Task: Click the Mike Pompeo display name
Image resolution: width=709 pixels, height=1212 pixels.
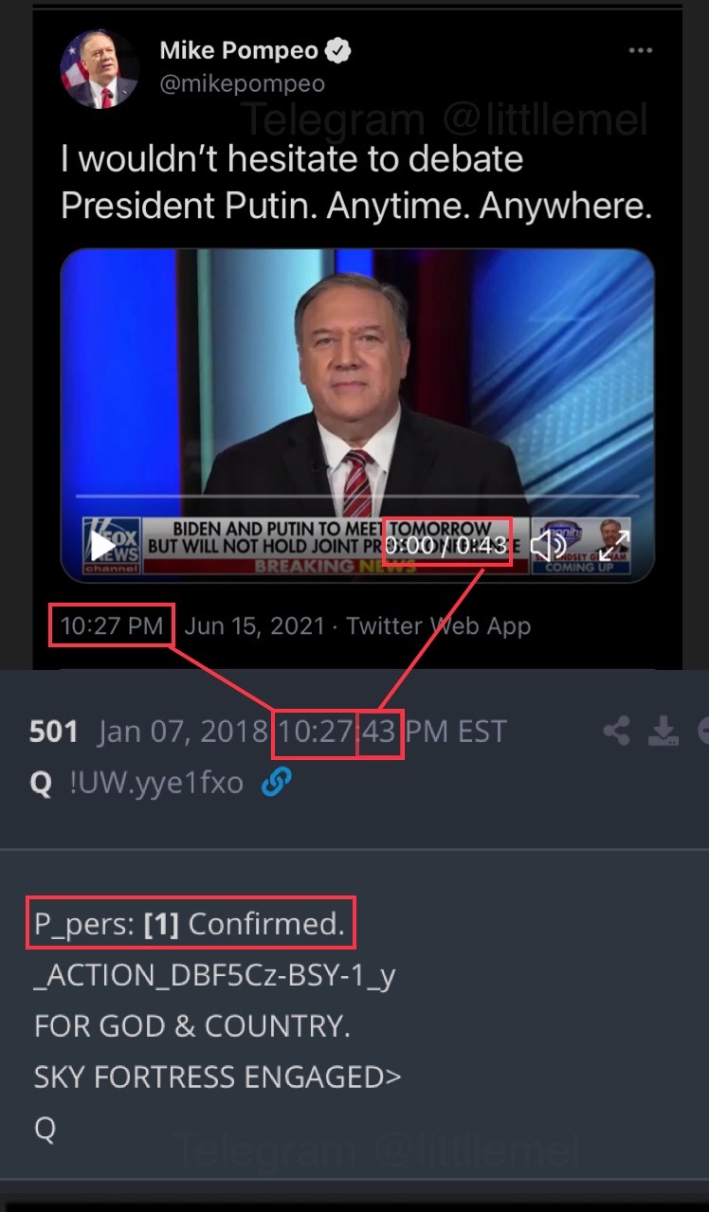Action: click(x=241, y=51)
